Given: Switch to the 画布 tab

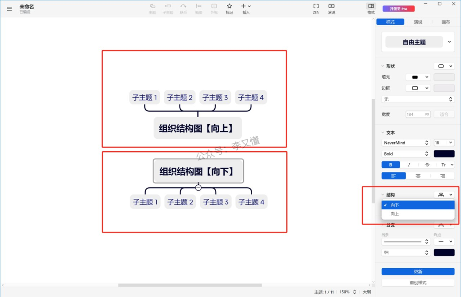Looking at the screenshot, I should (445, 22).
